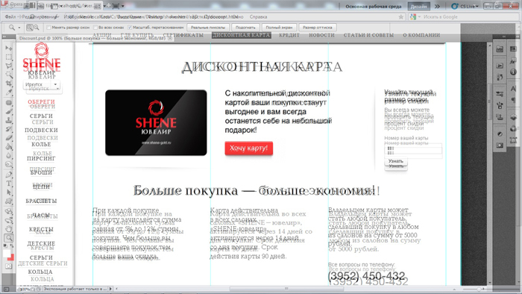
Task: Toggle 'Менять размер окон' checkbox
Action: pos(48,28)
